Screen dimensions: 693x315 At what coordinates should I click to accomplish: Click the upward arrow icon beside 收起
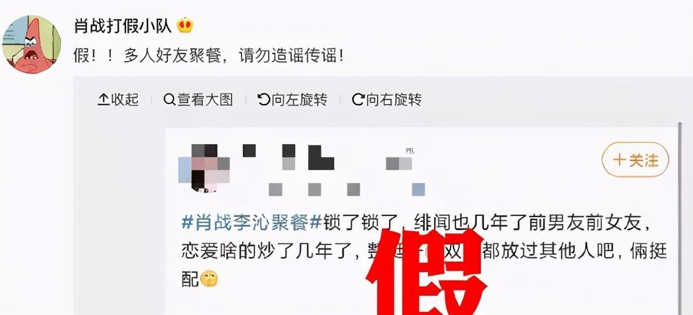104,100
